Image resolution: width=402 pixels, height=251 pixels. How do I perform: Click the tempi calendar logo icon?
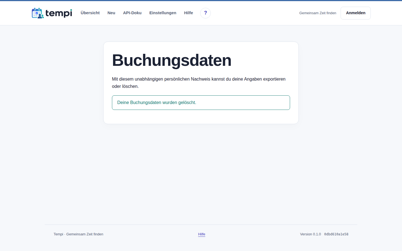(38, 13)
